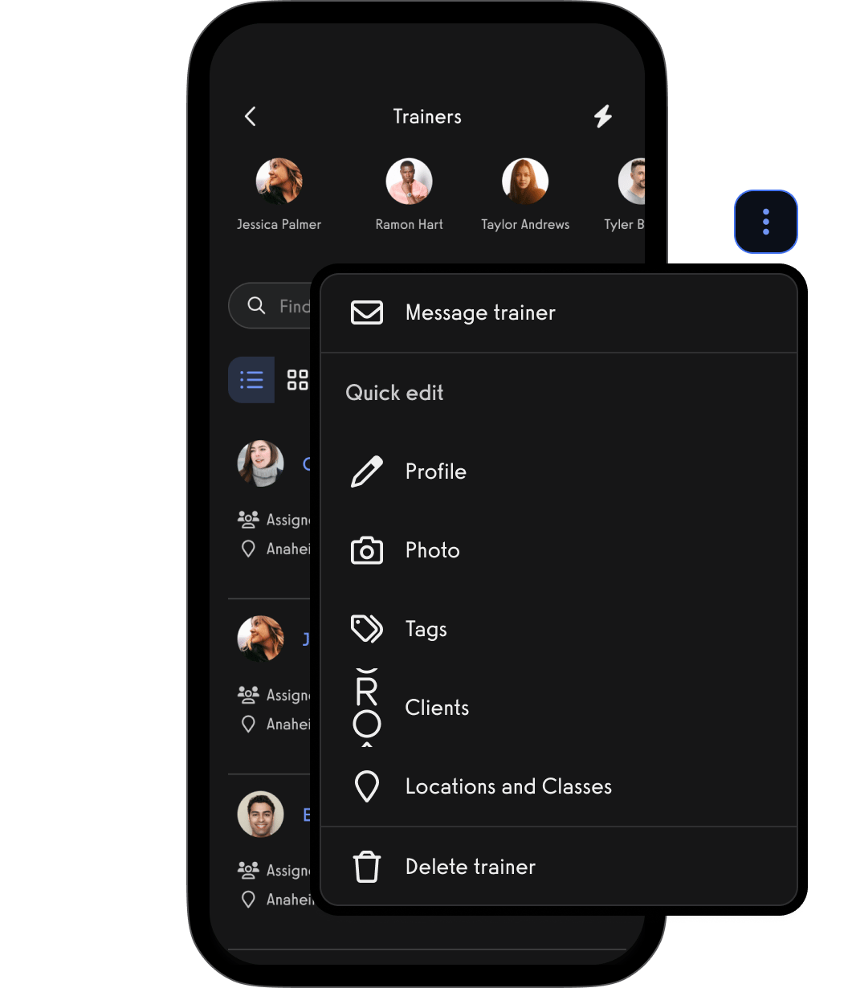Tap the lightning bolt icon

click(603, 116)
